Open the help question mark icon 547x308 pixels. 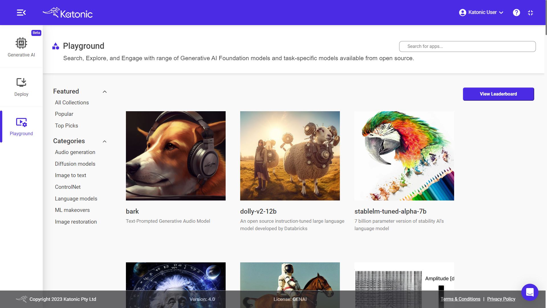point(516,13)
